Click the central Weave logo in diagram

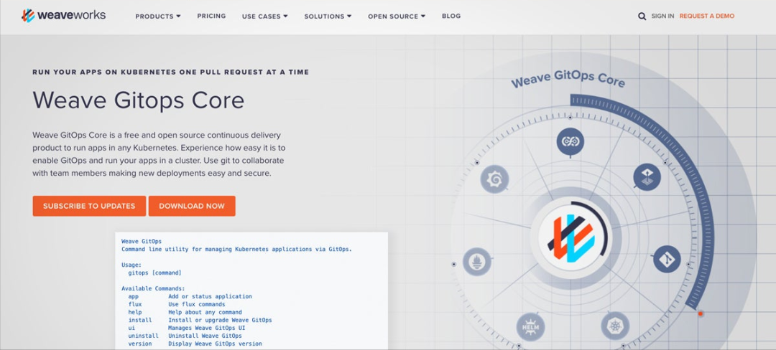pyautogui.click(x=571, y=236)
